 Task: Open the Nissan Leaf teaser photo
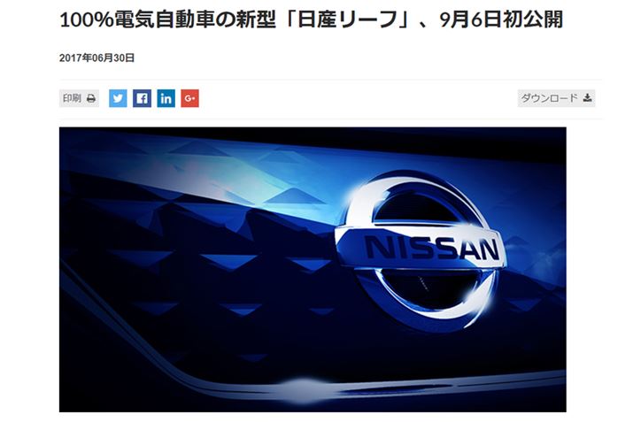[x=313, y=270]
